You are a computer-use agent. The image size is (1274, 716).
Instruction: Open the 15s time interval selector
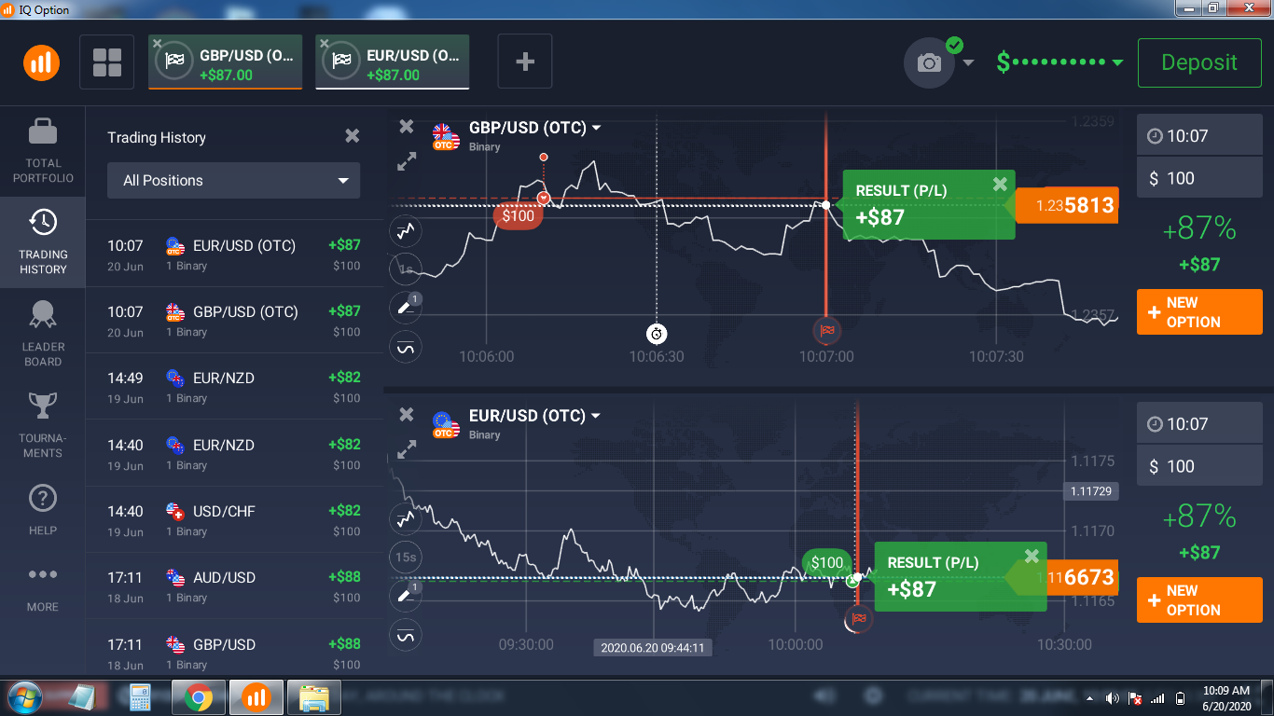click(406, 558)
